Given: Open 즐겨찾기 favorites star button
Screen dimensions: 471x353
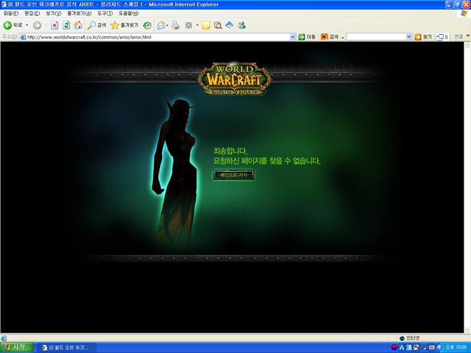Looking at the screenshot, I should [x=124, y=26].
